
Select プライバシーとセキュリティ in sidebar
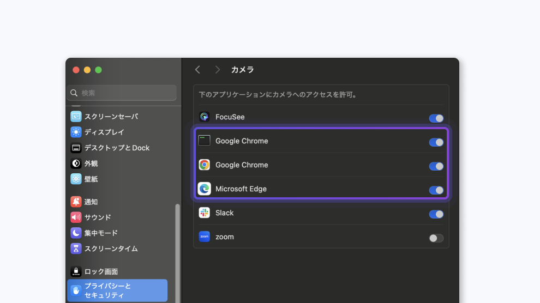pyautogui.click(x=117, y=290)
